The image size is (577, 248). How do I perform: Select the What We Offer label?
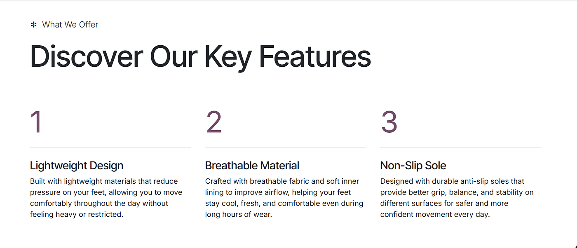pyautogui.click(x=70, y=25)
